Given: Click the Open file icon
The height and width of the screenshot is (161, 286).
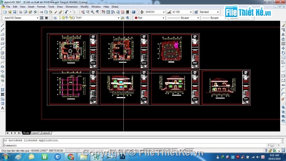Looking at the screenshot, I should click(10, 12).
